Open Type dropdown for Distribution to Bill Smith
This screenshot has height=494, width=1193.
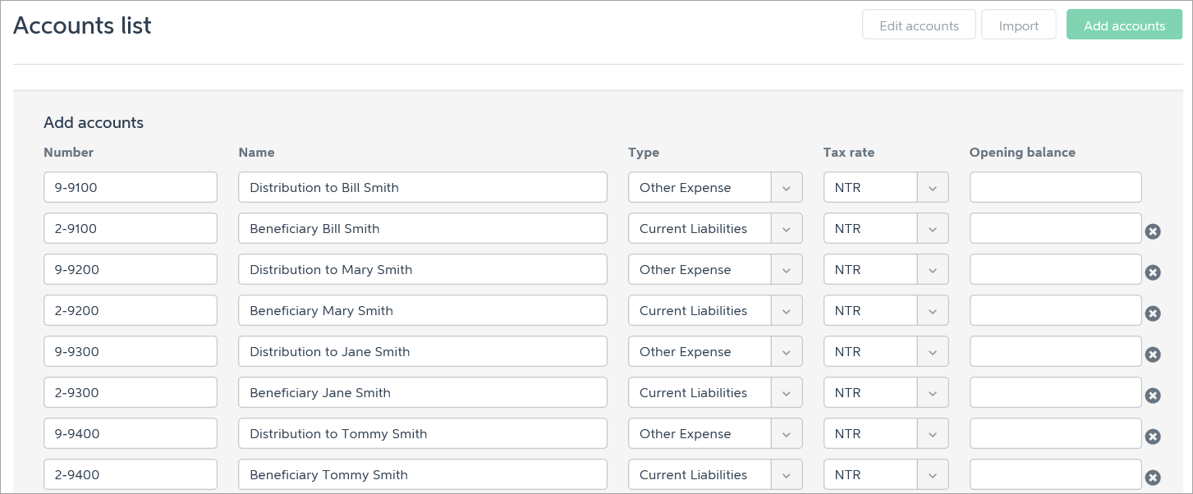click(x=786, y=187)
